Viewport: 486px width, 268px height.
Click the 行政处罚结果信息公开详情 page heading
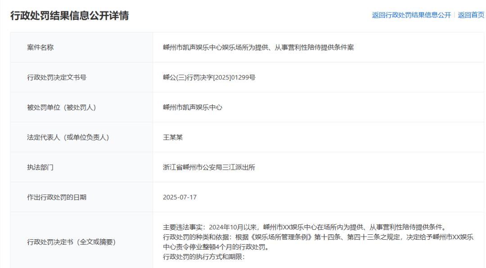coord(70,16)
